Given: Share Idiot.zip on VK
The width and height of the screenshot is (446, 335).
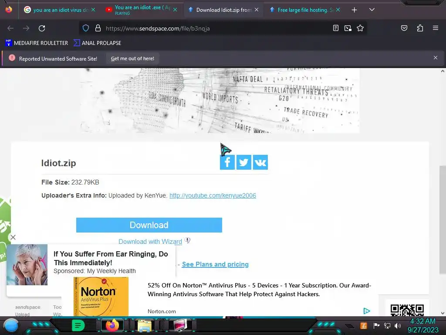Looking at the screenshot, I should tap(260, 162).
